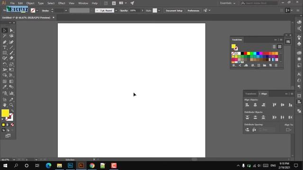Set fill mode to Gradient button
Screen dimensions: 303x170
pyautogui.click(x=8, y=125)
